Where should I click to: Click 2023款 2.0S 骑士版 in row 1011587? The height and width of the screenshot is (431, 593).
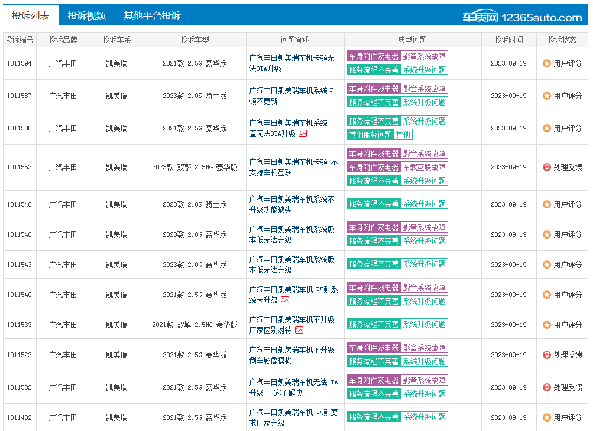coord(195,96)
